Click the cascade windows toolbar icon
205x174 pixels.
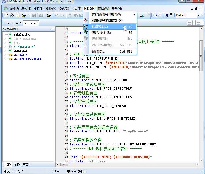155,15
